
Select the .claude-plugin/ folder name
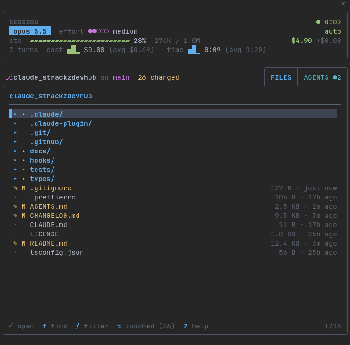coord(61,123)
